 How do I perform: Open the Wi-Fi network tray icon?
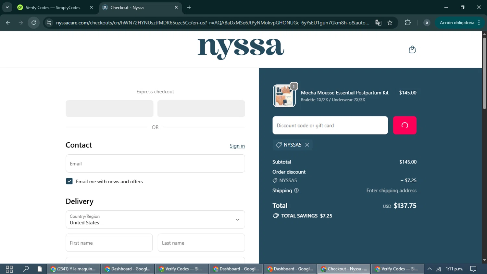tap(439, 269)
